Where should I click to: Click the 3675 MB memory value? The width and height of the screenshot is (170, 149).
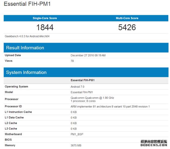point(76,145)
